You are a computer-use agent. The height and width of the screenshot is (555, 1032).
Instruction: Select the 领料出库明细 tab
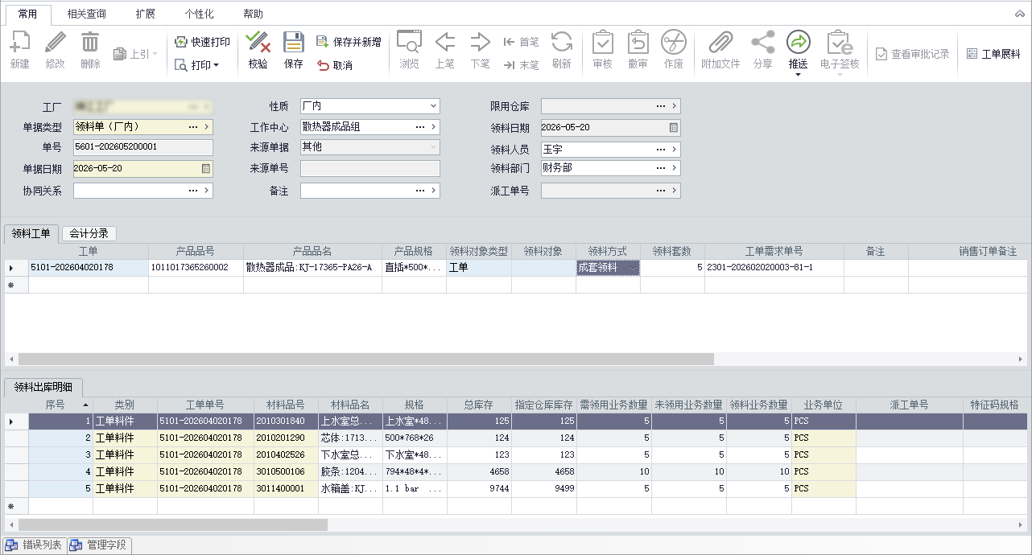coord(43,387)
